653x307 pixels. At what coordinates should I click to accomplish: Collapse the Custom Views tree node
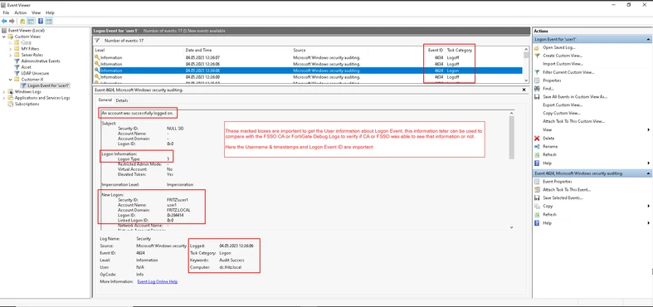(4, 37)
